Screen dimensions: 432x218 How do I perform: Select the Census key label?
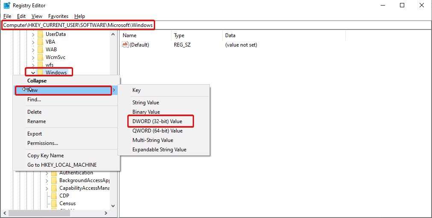click(x=68, y=203)
